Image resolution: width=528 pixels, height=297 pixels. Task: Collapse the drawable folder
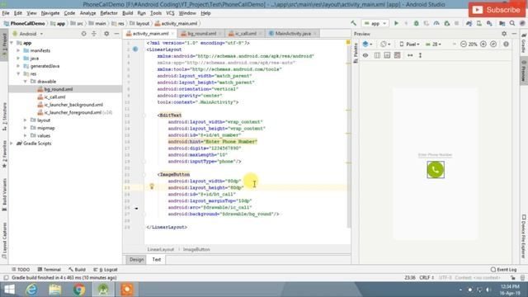tap(25, 82)
